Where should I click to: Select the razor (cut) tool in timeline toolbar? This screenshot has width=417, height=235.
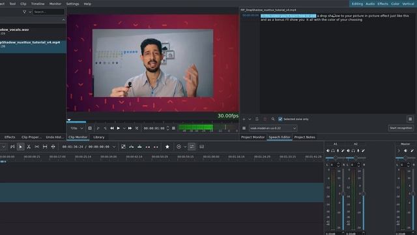click(x=29, y=147)
